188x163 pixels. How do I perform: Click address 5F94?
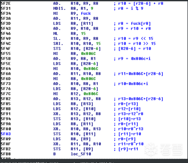(x=6, y=119)
